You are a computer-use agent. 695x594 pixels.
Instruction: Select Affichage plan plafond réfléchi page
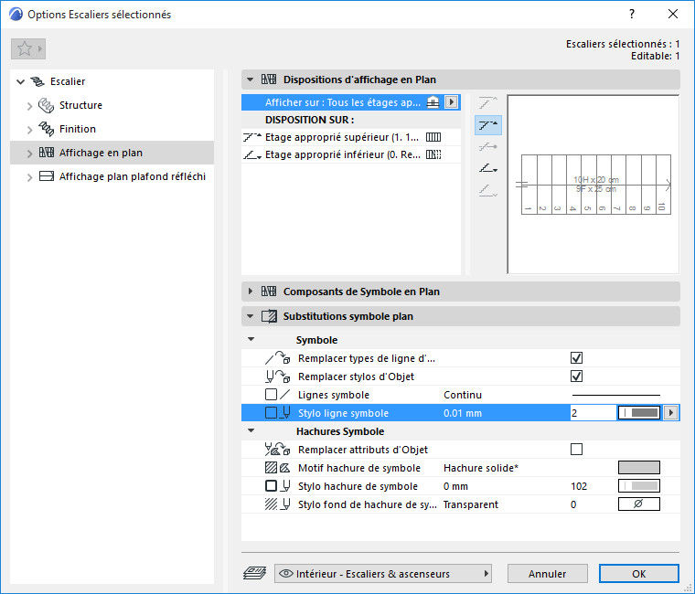pyautogui.click(x=133, y=176)
